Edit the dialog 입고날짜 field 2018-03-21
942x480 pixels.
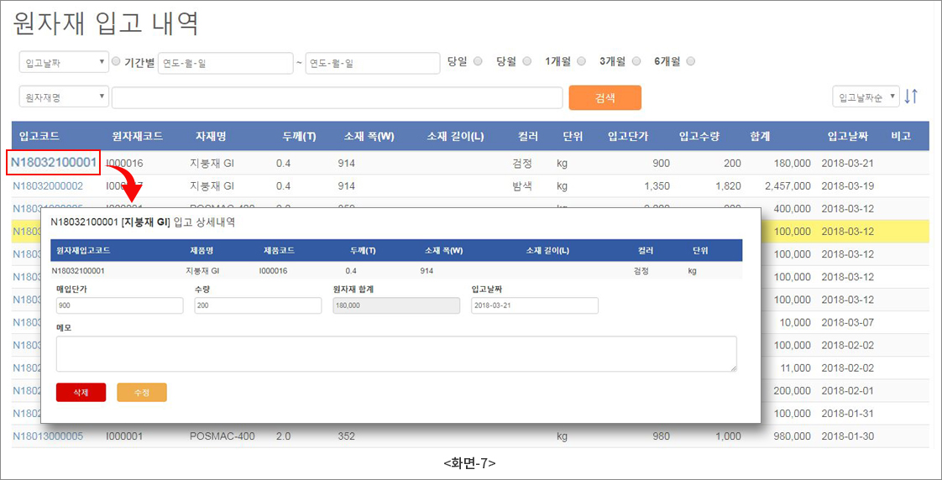[x=535, y=305]
